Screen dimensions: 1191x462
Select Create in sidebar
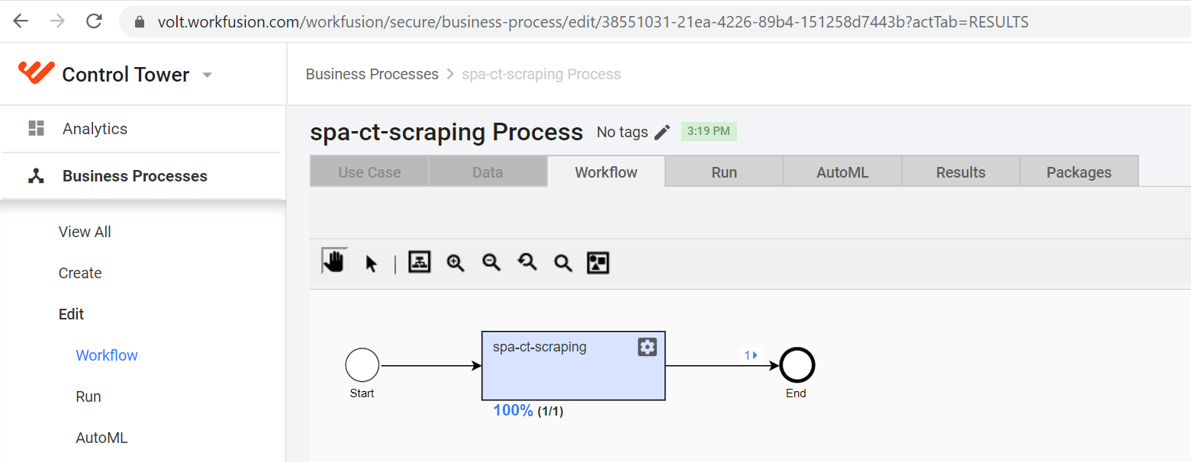tap(80, 273)
